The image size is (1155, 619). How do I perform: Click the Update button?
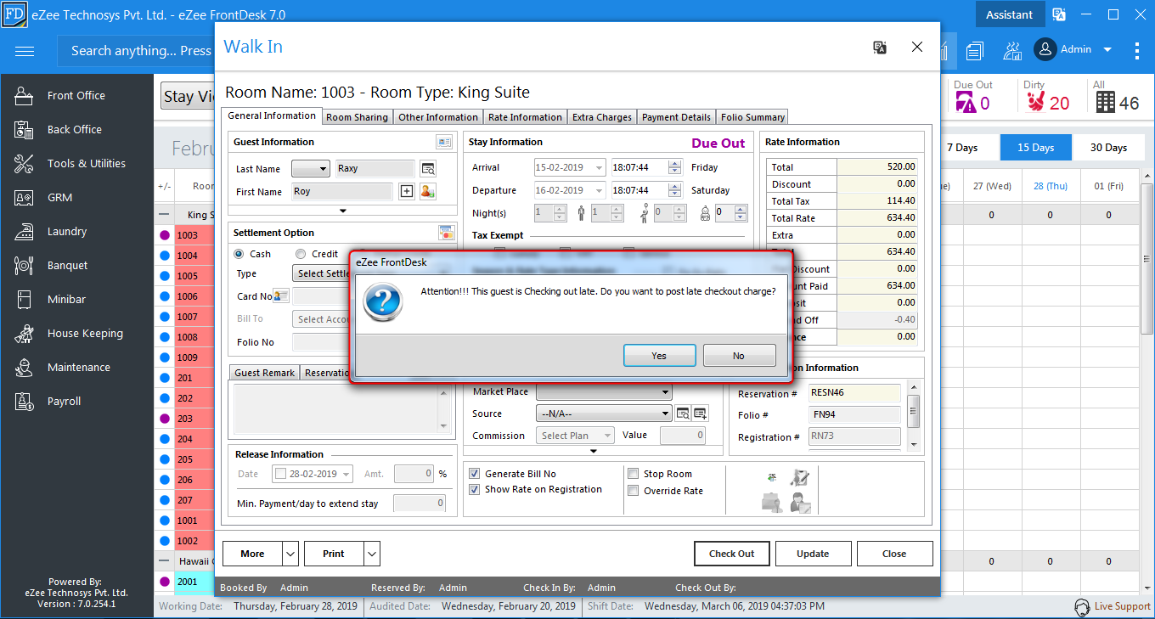tap(813, 554)
